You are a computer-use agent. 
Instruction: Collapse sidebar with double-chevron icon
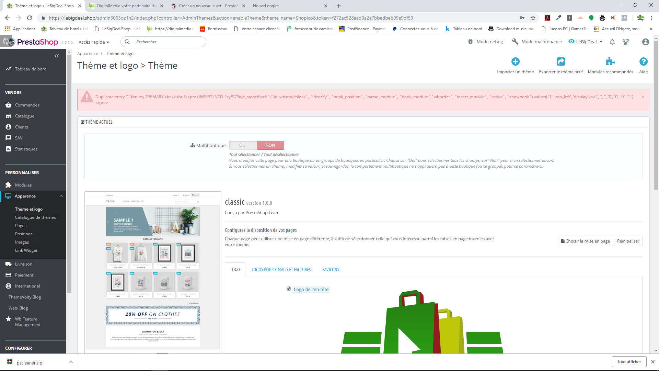57,56
